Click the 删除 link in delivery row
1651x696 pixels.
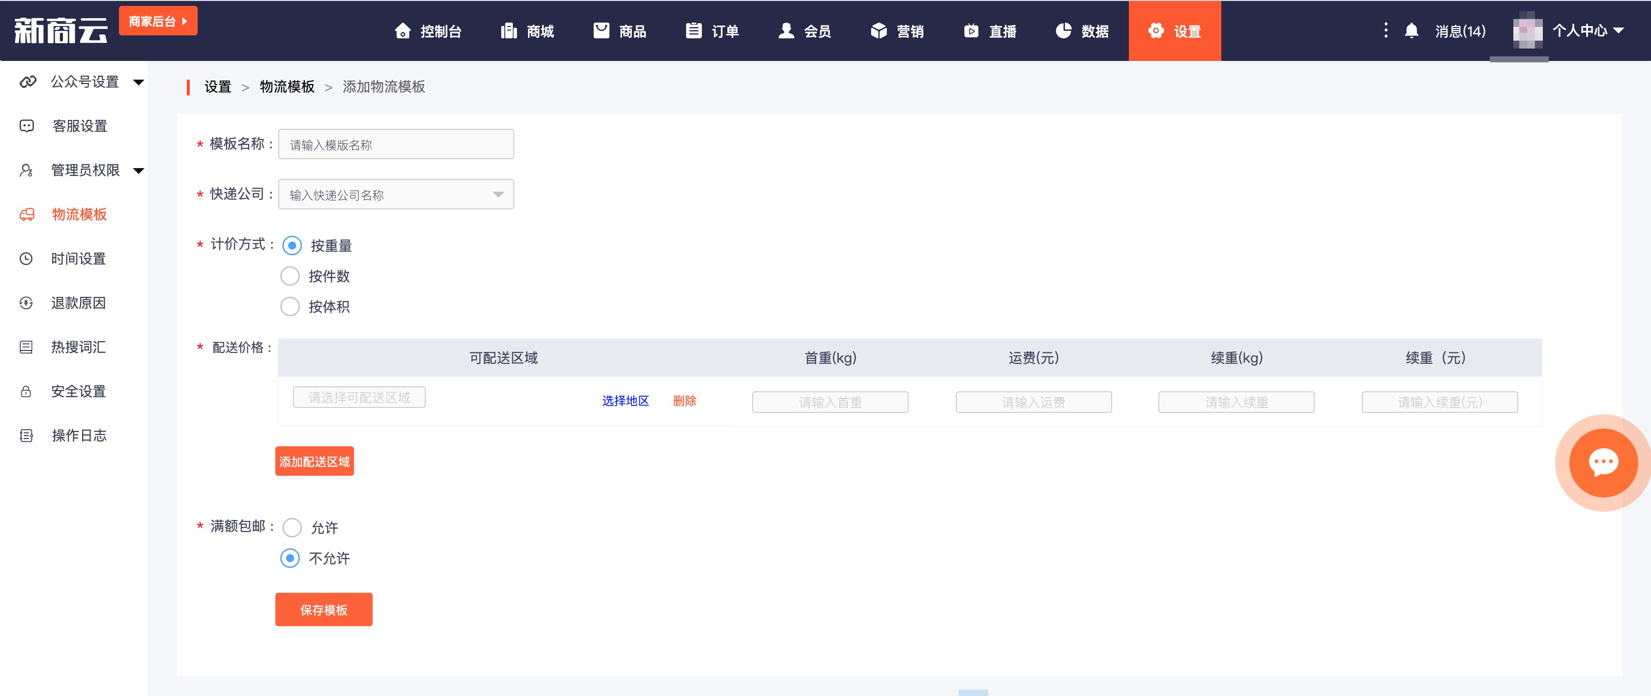coord(684,401)
